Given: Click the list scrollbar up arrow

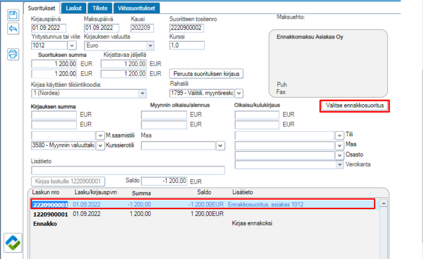Looking at the screenshot, I should (x=384, y=204).
